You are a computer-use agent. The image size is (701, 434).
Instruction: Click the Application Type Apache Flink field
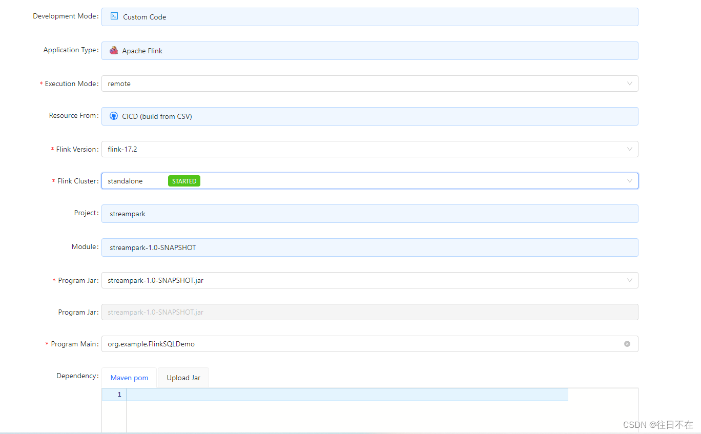click(369, 51)
